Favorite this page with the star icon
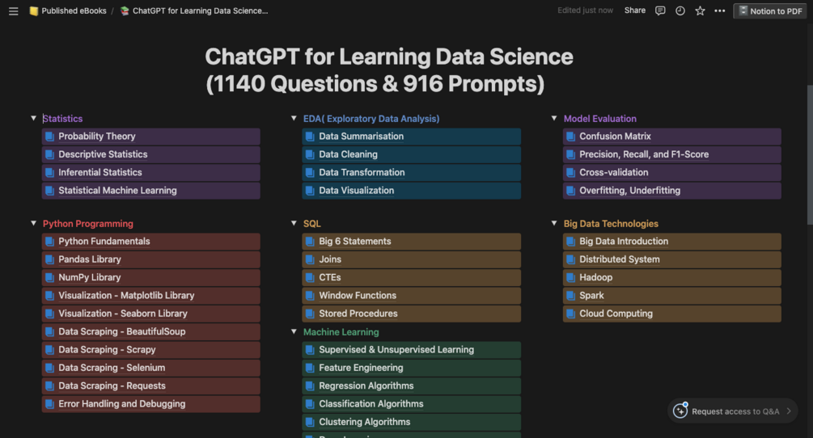The width and height of the screenshot is (813, 438). click(700, 11)
